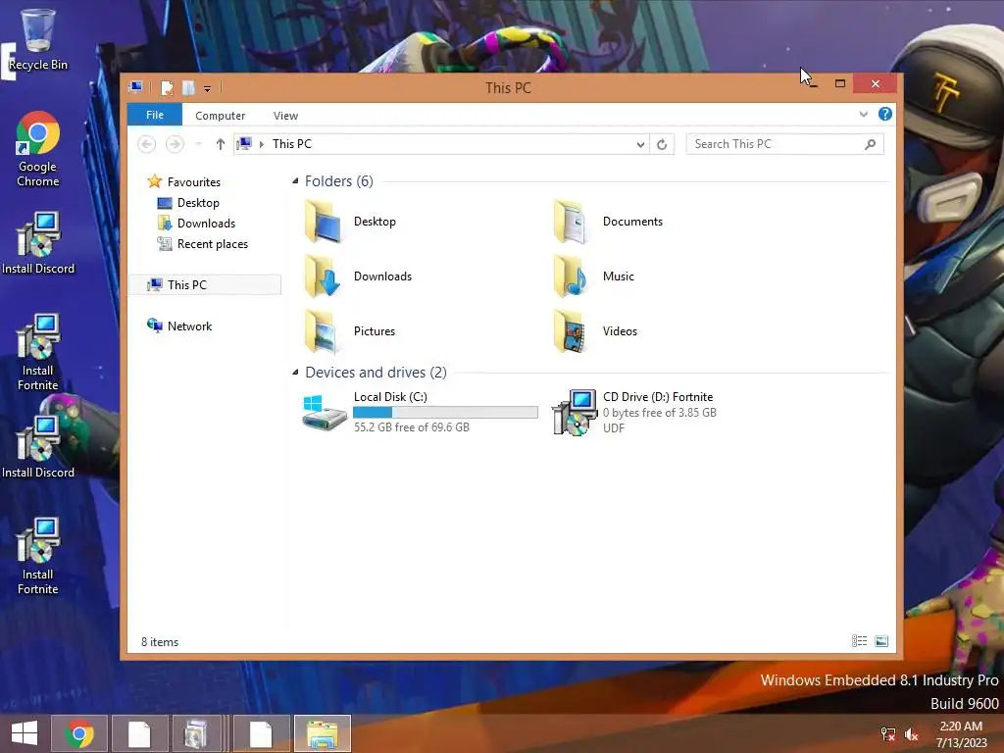Click the '55.2 GB free of 69.6 GB' text
This screenshot has height=753, width=1004.
(412, 427)
